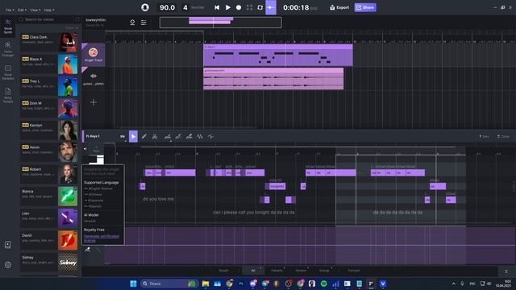Toggle recording with the Record button
The image size is (516, 290).
(239, 7)
